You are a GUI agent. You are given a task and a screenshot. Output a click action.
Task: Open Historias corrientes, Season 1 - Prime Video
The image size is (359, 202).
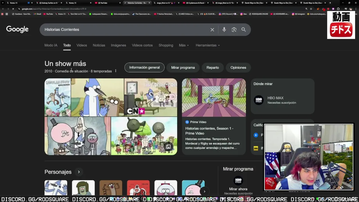(x=209, y=131)
